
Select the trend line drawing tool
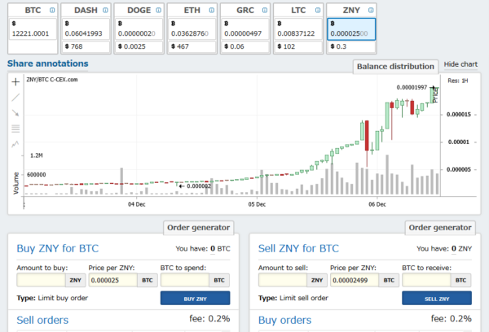coord(15,98)
